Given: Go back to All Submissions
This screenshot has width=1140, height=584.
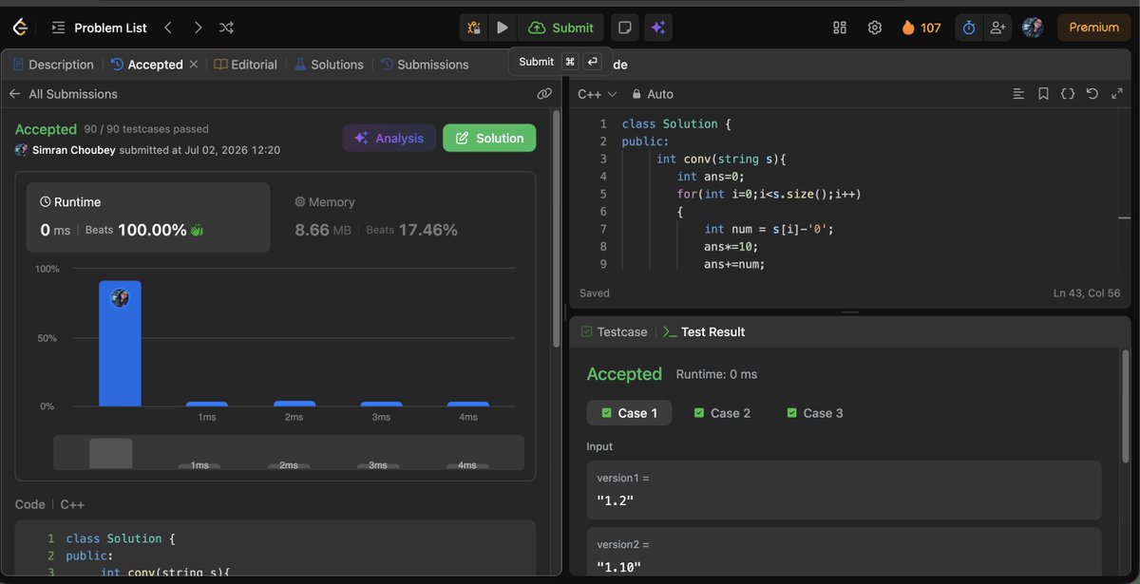Looking at the screenshot, I should tap(63, 94).
